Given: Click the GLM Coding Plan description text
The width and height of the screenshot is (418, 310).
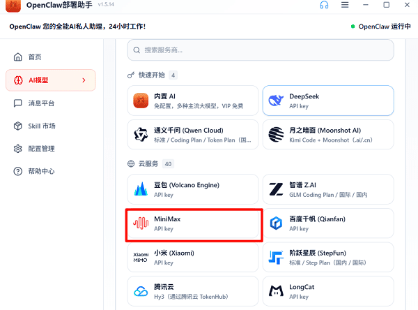Looking at the screenshot, I should (x=328, y=195).
